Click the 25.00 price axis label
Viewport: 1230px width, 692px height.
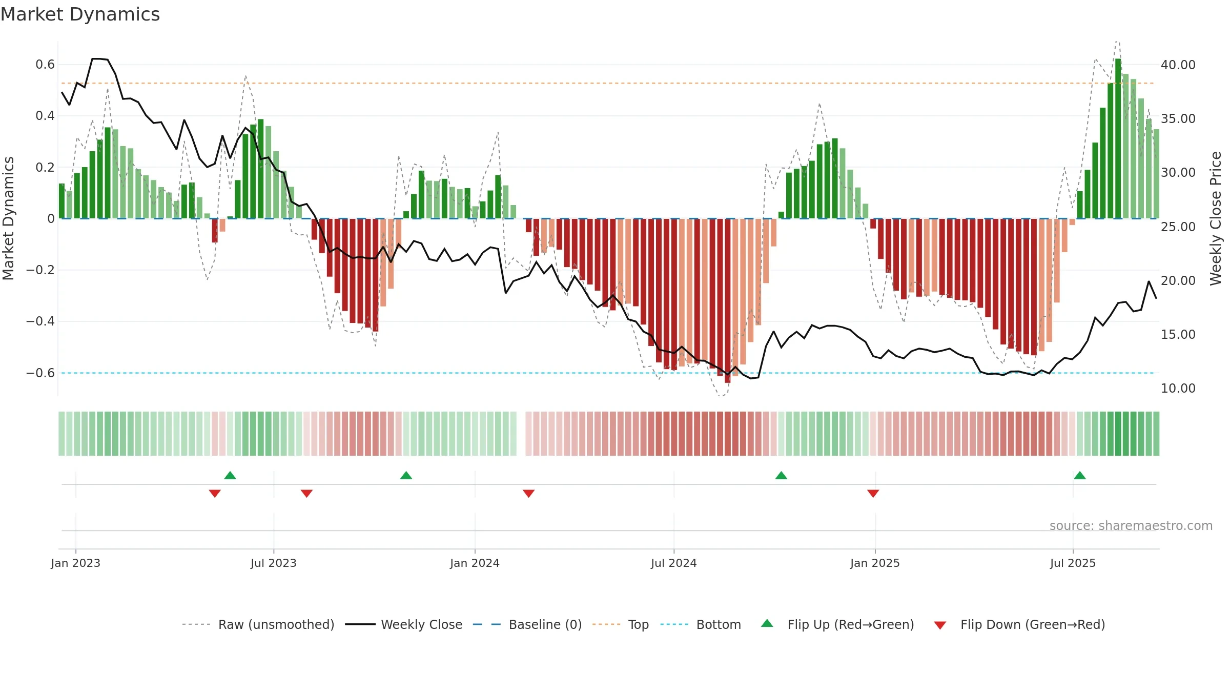1178,227
